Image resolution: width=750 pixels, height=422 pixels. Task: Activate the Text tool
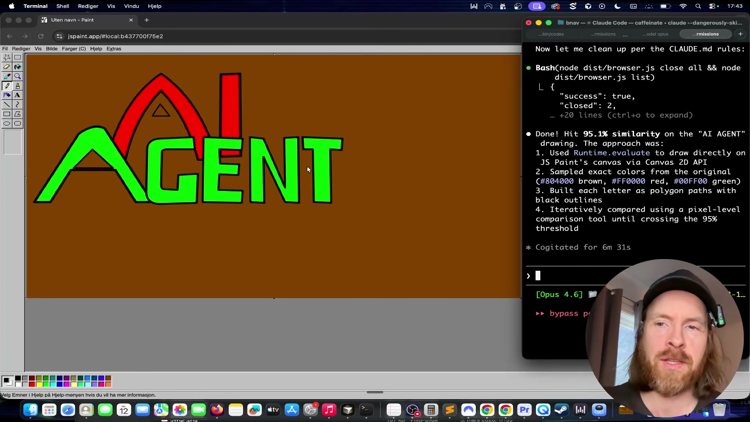click(18, 95)
